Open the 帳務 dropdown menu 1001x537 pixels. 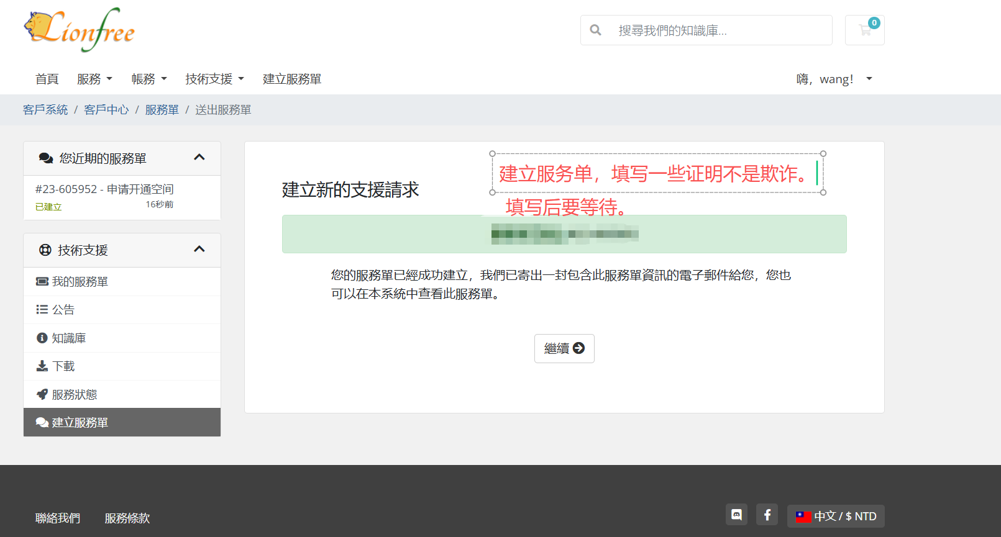click(x=149, y=79)
